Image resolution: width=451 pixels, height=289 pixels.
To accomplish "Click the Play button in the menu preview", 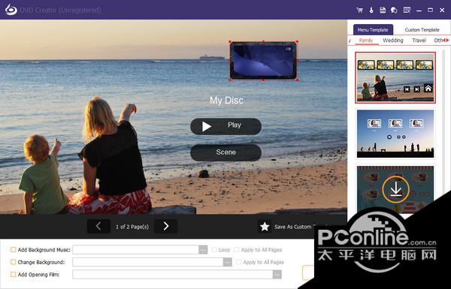I will [x=225, y=126].
